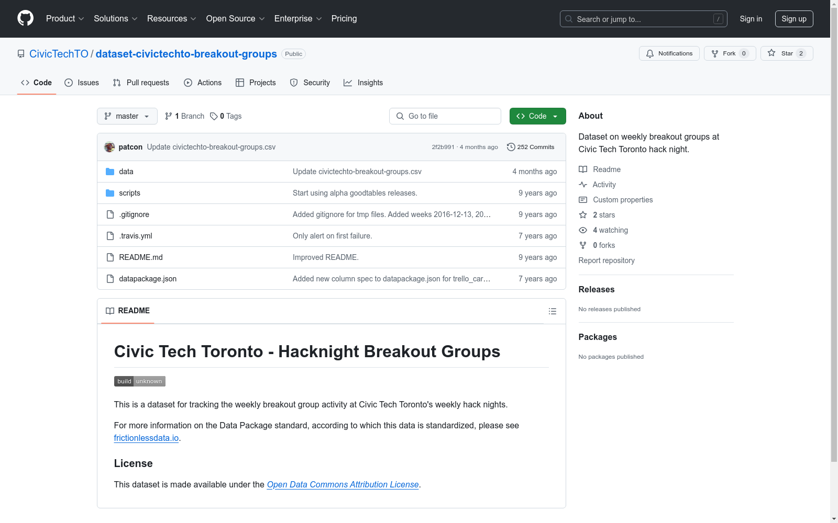
Task: Open the Projects tab
Action: tap(256, 83)
